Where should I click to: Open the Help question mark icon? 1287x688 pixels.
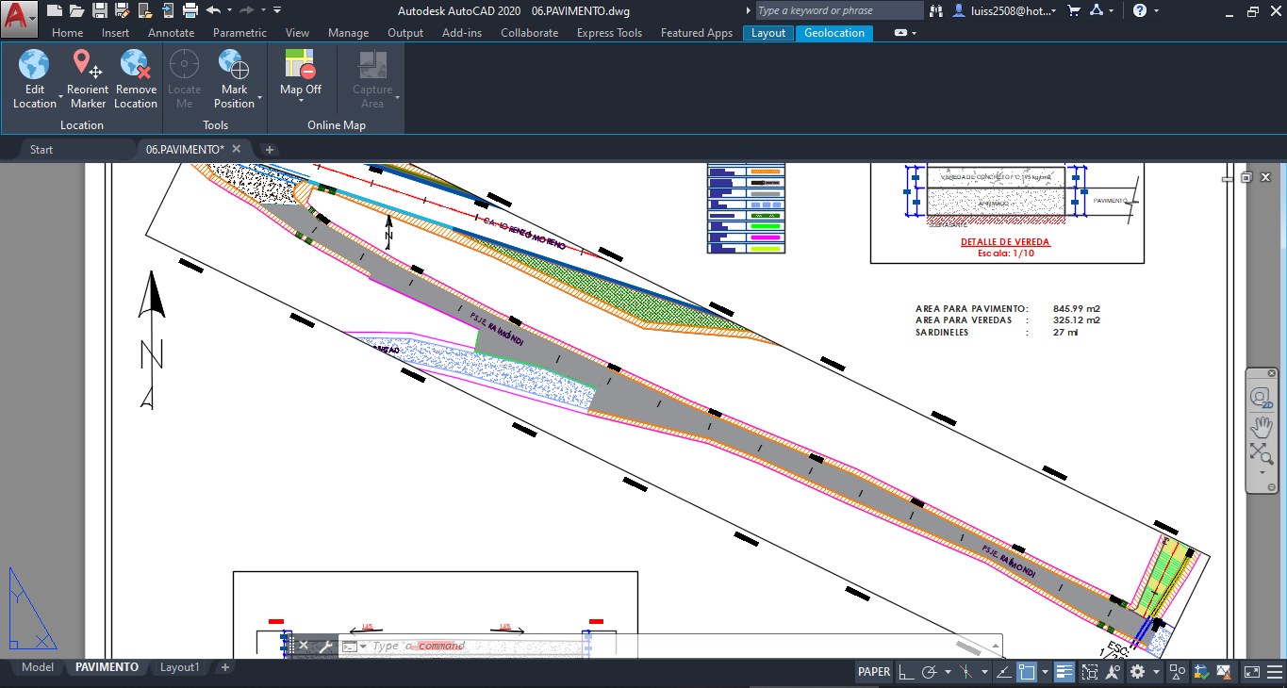(1140, 10)
